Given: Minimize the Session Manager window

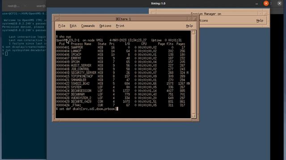Looking at the screenshot, I should click(x=260, y=14).
